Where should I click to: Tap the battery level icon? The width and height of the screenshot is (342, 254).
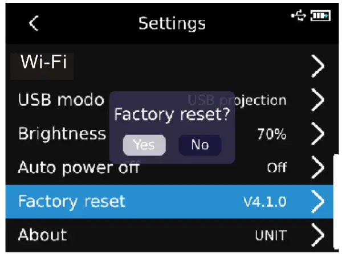[x=320, y=16]
